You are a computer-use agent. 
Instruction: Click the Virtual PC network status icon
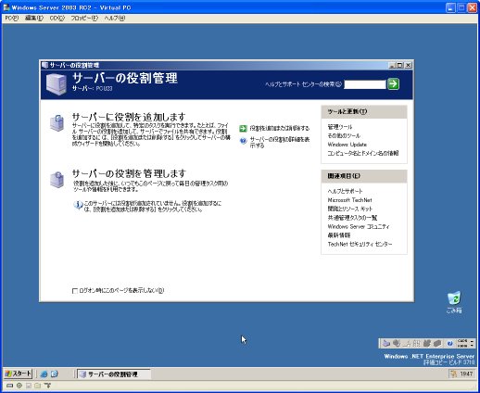(x=47, y=386)
